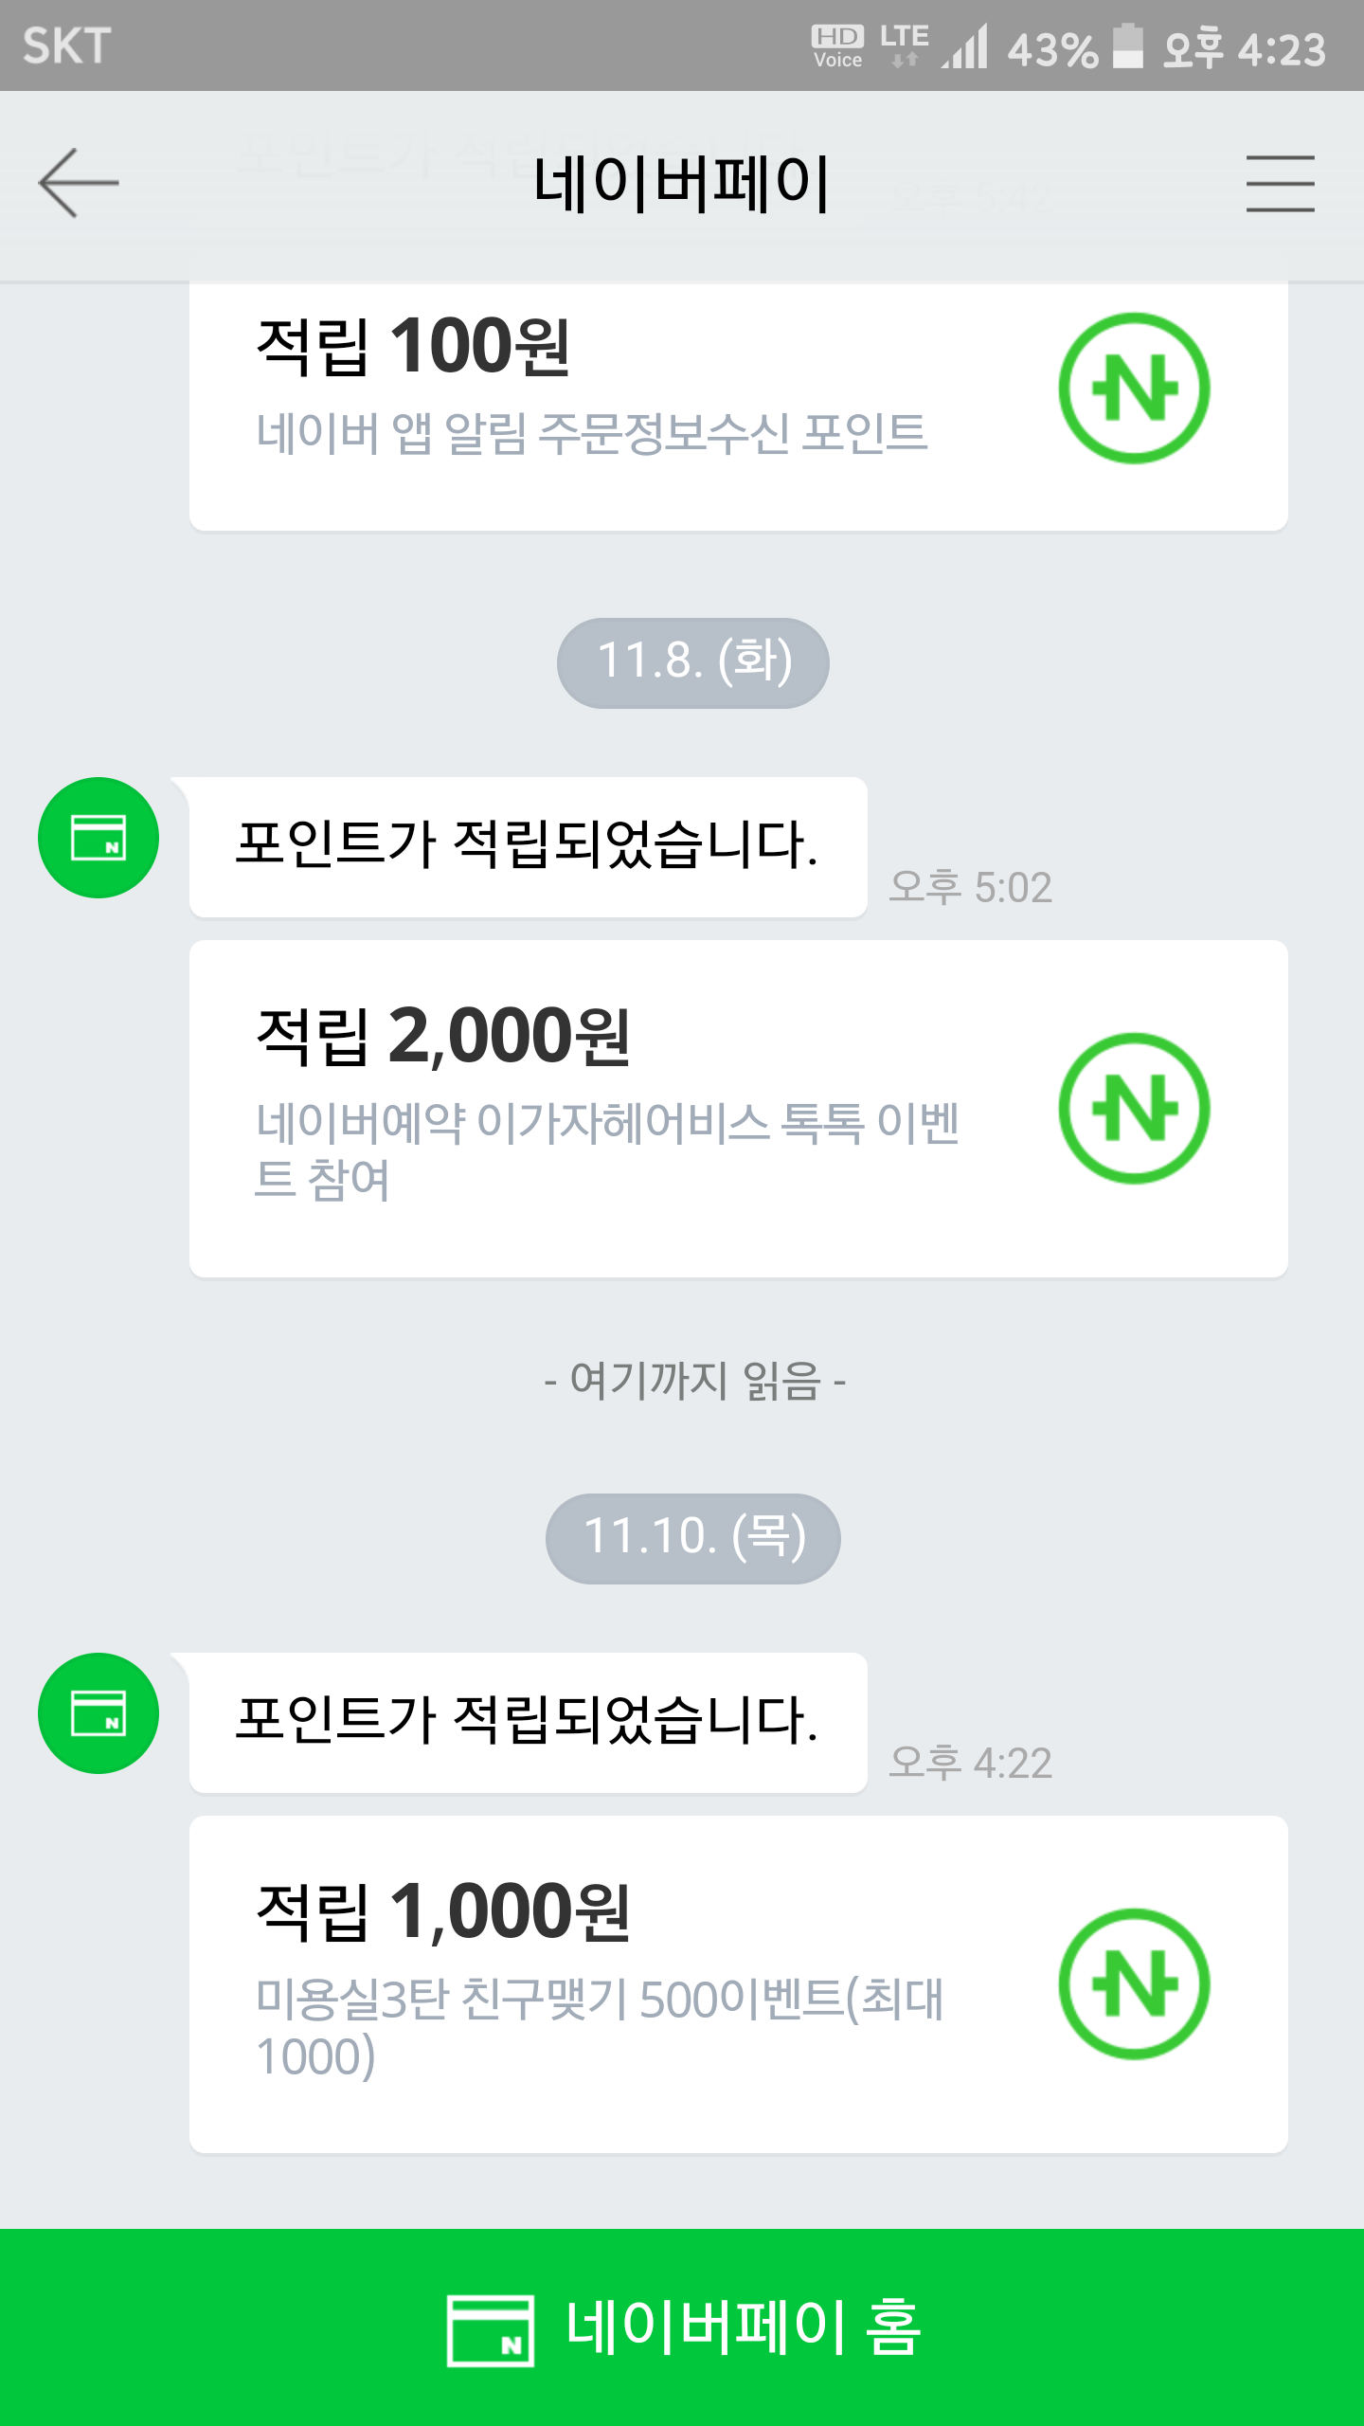Tap N point icon on 2,000원 card
1364x2426 pixels.
[1134, 1108]
